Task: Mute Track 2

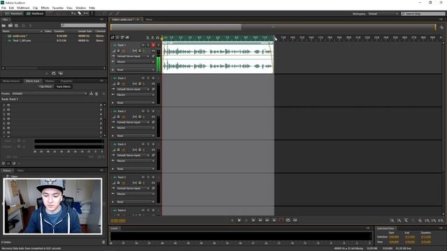Action: (x=143, y=78)
